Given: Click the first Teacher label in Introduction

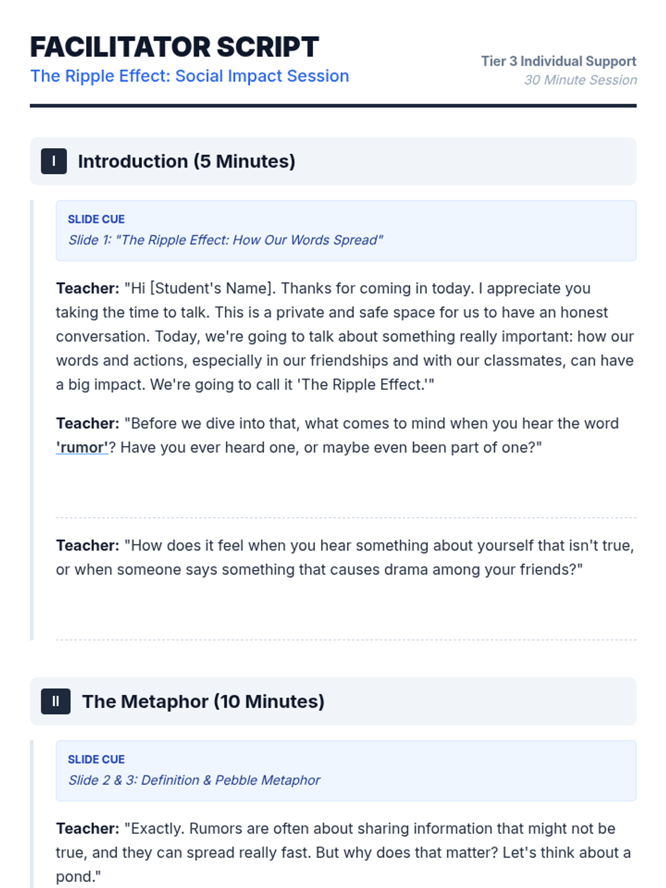Looking at the screenshot, I should click(x=87, y=289).
